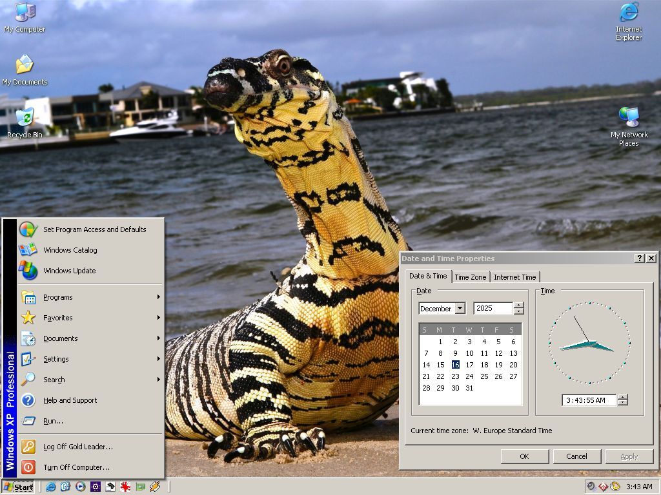Open Help and Support
This screenshot has height=495, width=661.
click(x=70, y=400)
